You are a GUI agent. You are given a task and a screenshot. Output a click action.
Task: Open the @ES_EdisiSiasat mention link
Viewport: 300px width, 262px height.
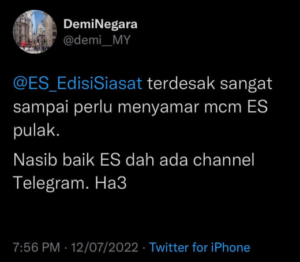[x=78, y=84]
